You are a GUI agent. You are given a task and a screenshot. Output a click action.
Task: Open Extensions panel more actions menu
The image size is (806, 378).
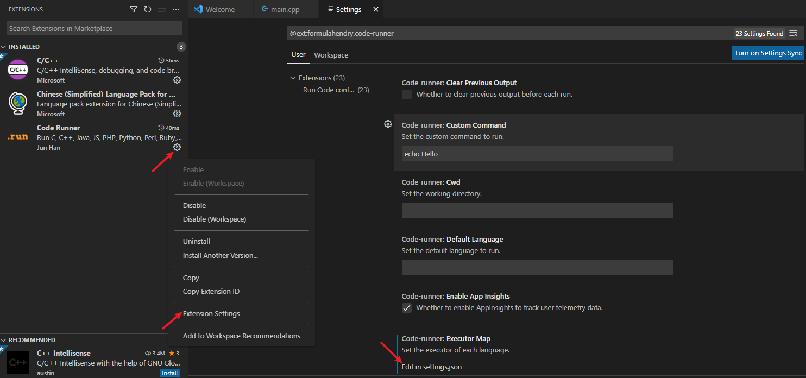[176, 9]
